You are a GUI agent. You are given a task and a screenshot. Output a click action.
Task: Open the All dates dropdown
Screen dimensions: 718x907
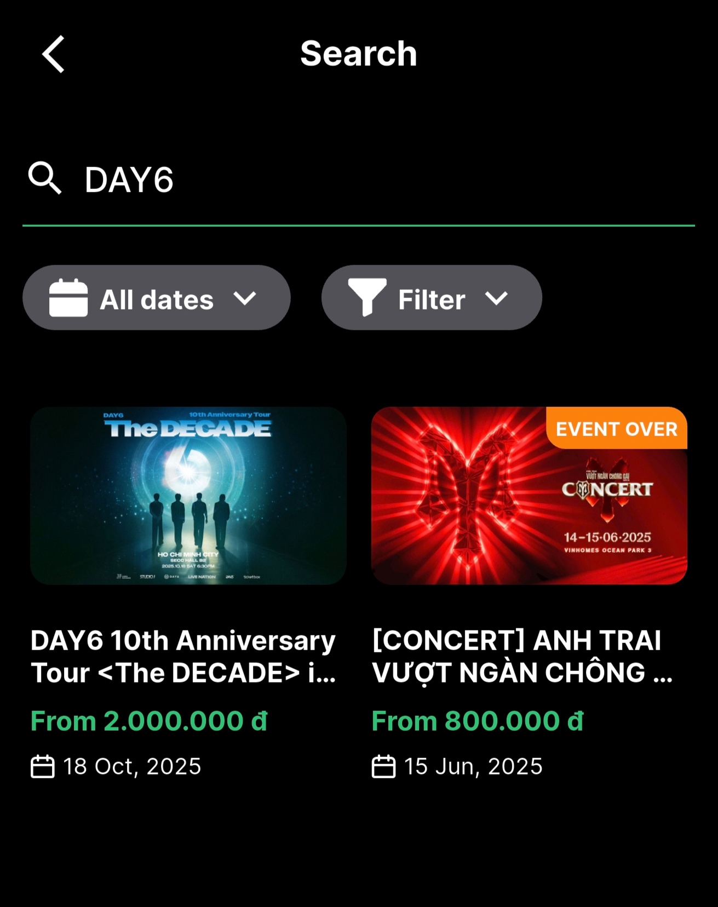pyautogui.click(x=157, y=297)
